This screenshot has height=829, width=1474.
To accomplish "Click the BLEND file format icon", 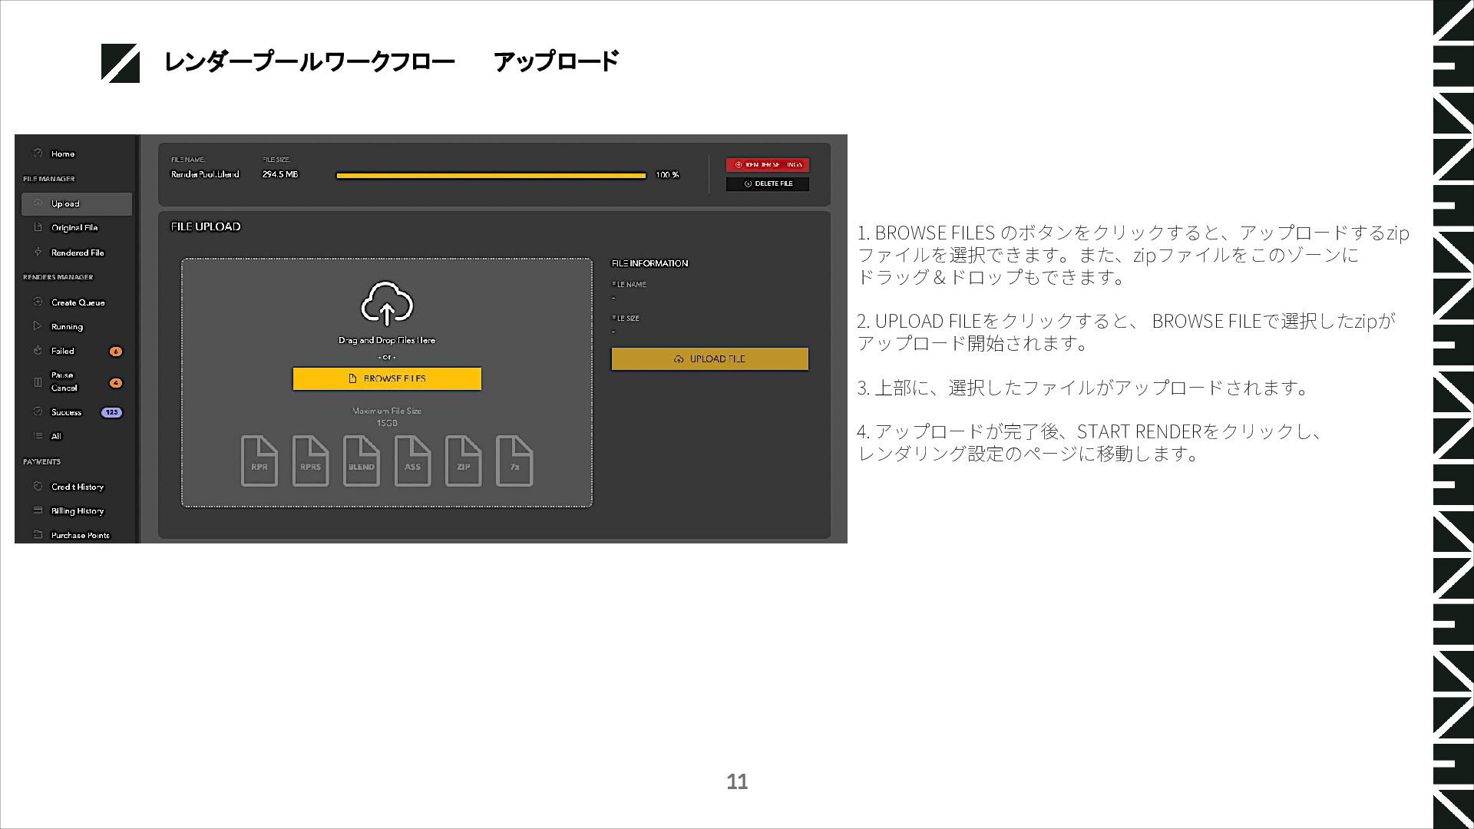I will 361,461.
